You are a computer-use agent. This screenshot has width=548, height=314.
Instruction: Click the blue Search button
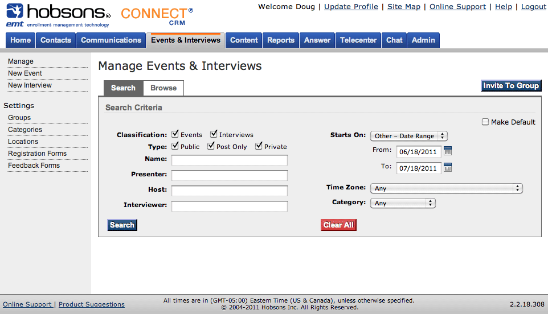[122, 225]
